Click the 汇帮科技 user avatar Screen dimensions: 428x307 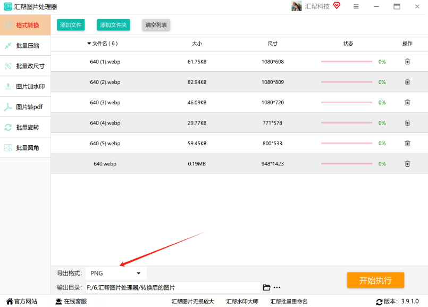point(297,6)
